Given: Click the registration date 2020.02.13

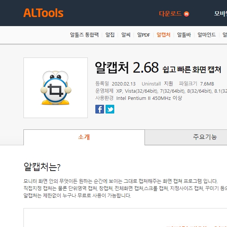Looking at the screenshot, I should point(124,84).
